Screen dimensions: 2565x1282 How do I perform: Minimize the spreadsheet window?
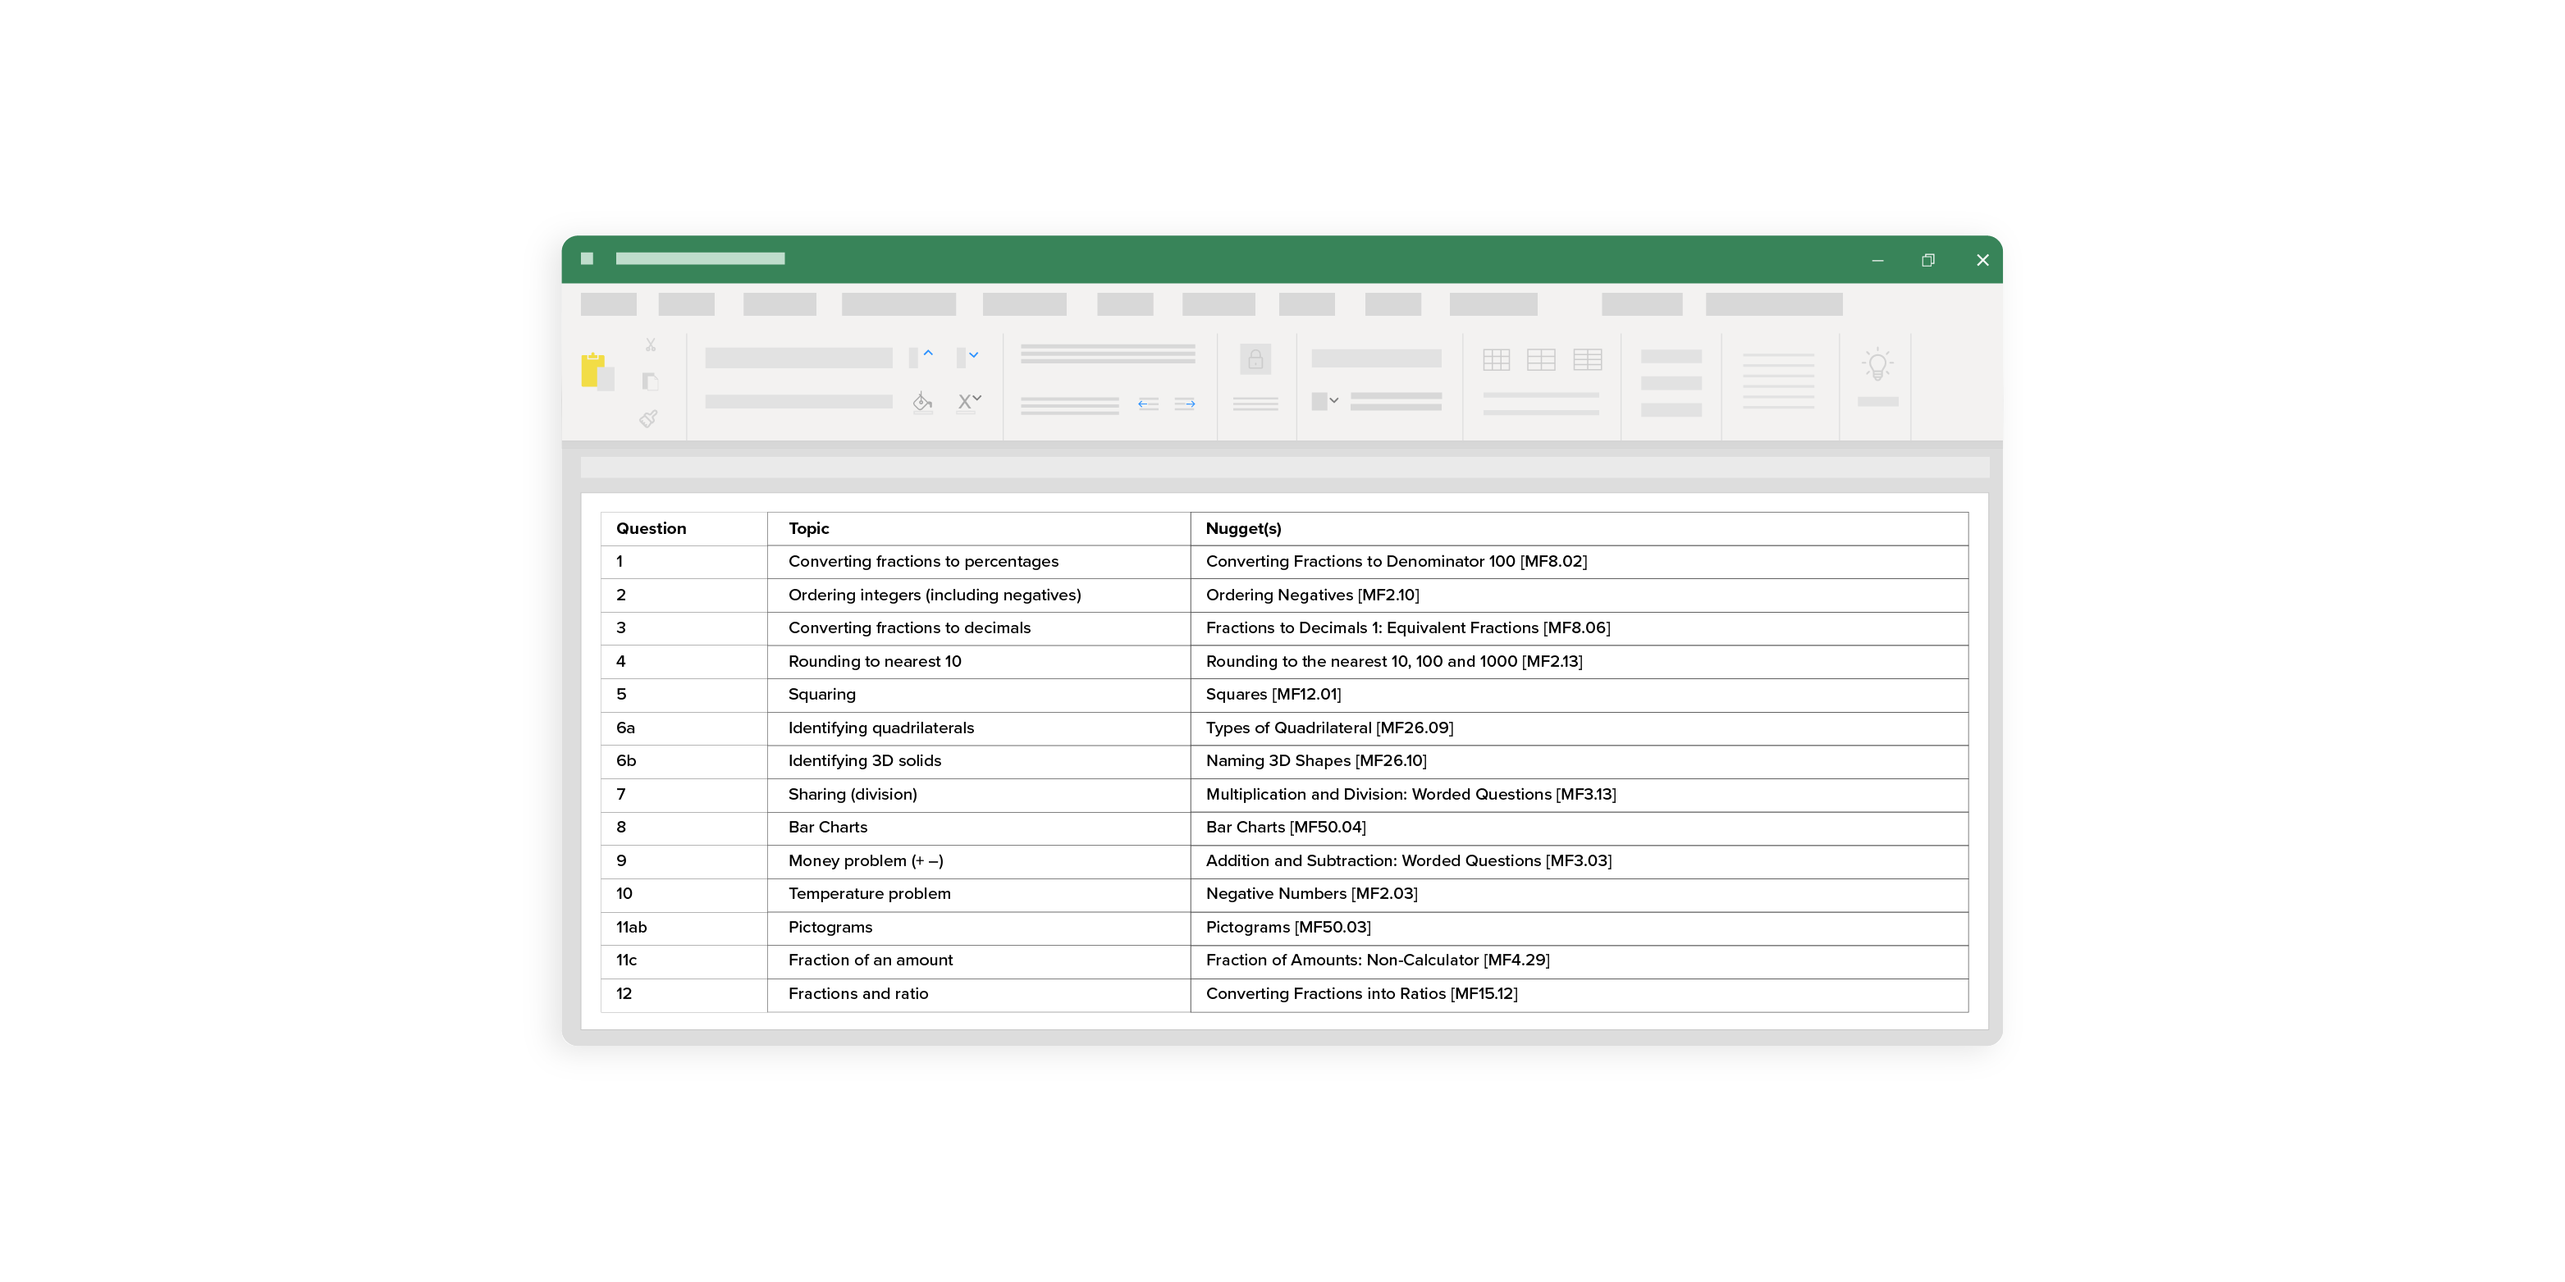point(1878,261)
